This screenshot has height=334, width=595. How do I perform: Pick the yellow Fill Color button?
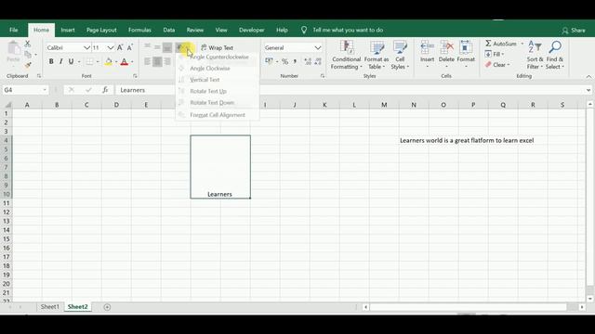[x=109, y=61]
